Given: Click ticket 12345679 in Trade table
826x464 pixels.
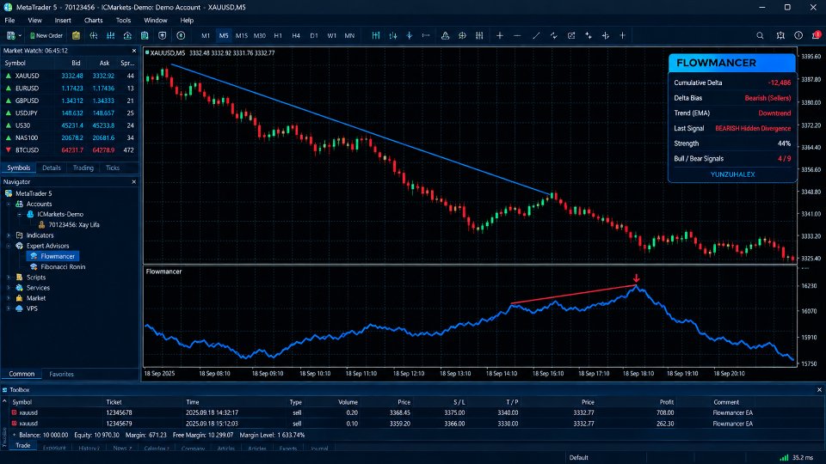Looking at the screenshot, I should tap(119, 424).
